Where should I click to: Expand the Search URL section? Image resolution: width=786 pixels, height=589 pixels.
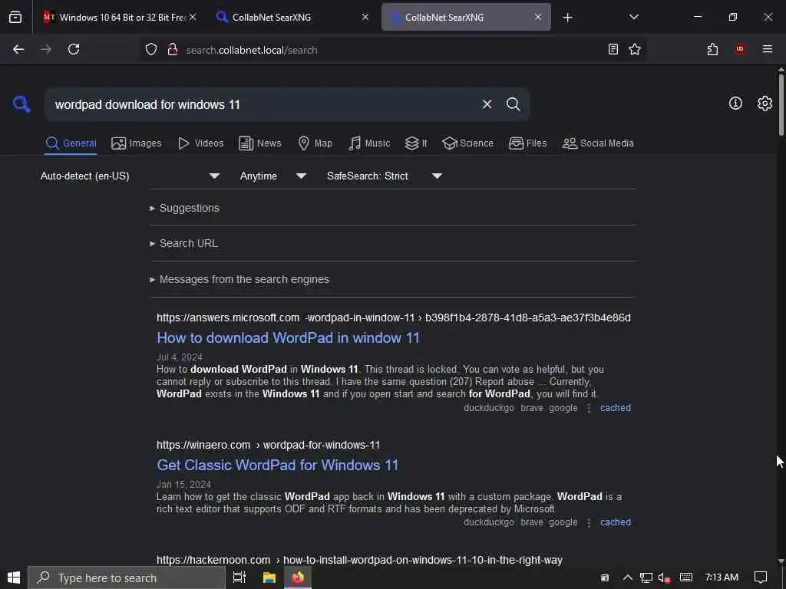183,243
